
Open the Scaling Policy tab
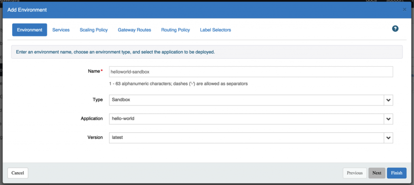coord(94,30)
